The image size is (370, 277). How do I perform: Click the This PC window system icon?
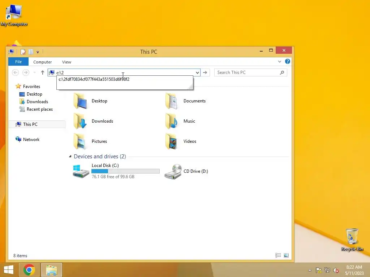click(11, 52)
